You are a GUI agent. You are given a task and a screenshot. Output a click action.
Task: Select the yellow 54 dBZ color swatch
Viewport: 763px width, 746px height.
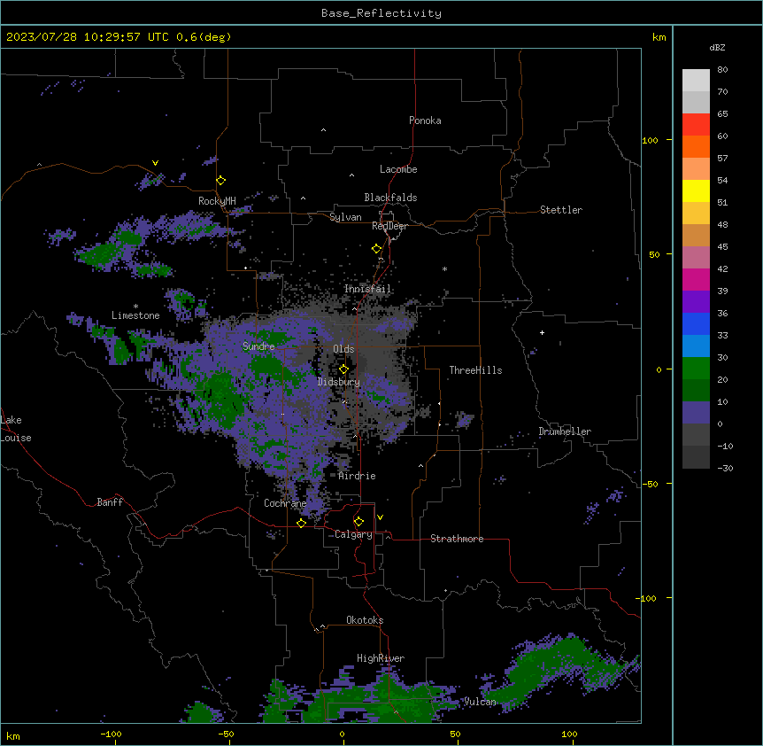(696, 190)
